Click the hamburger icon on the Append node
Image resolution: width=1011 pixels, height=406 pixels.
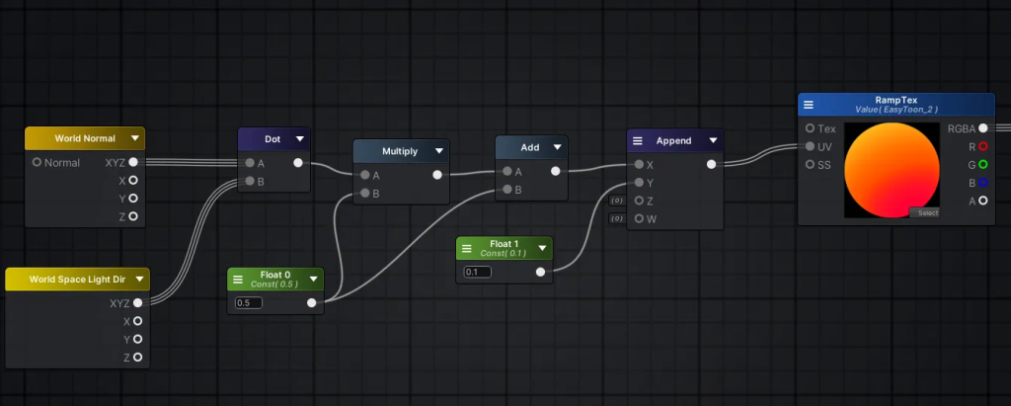pyautogui.click(x=638, y=141)
